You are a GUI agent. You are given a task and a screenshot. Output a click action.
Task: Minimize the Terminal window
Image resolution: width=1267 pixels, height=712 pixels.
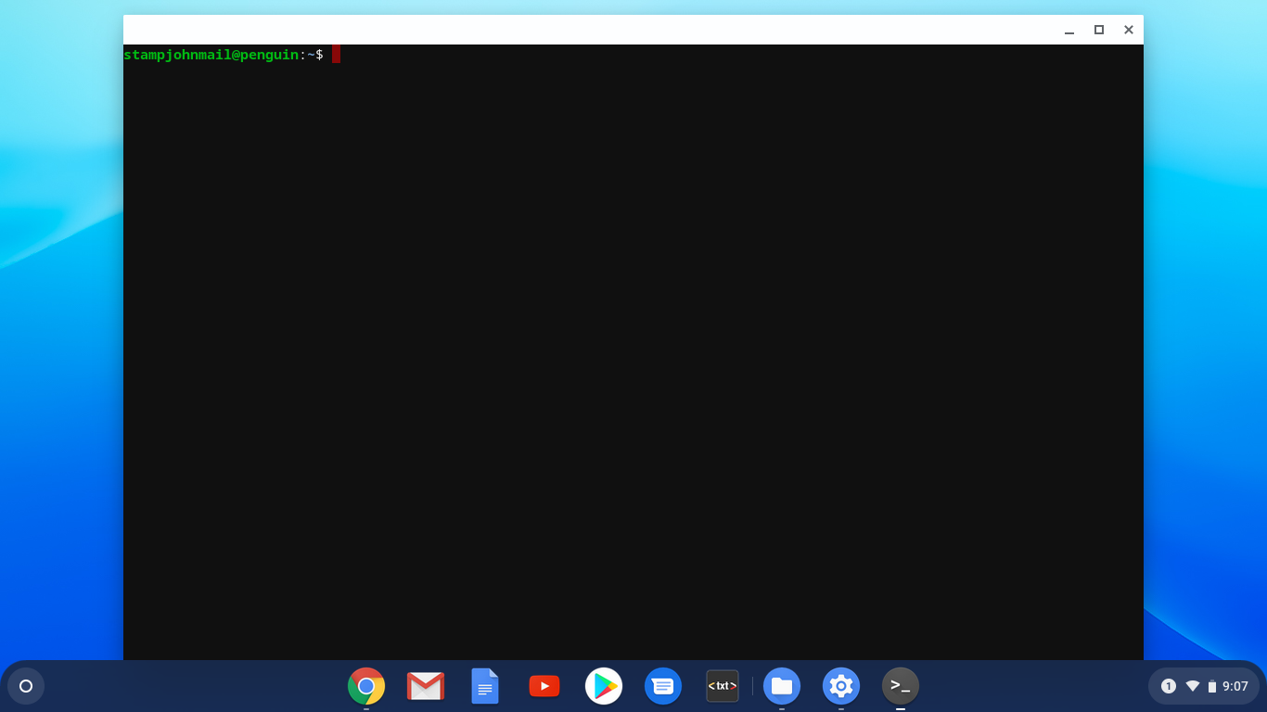[x=1069, y=30]
